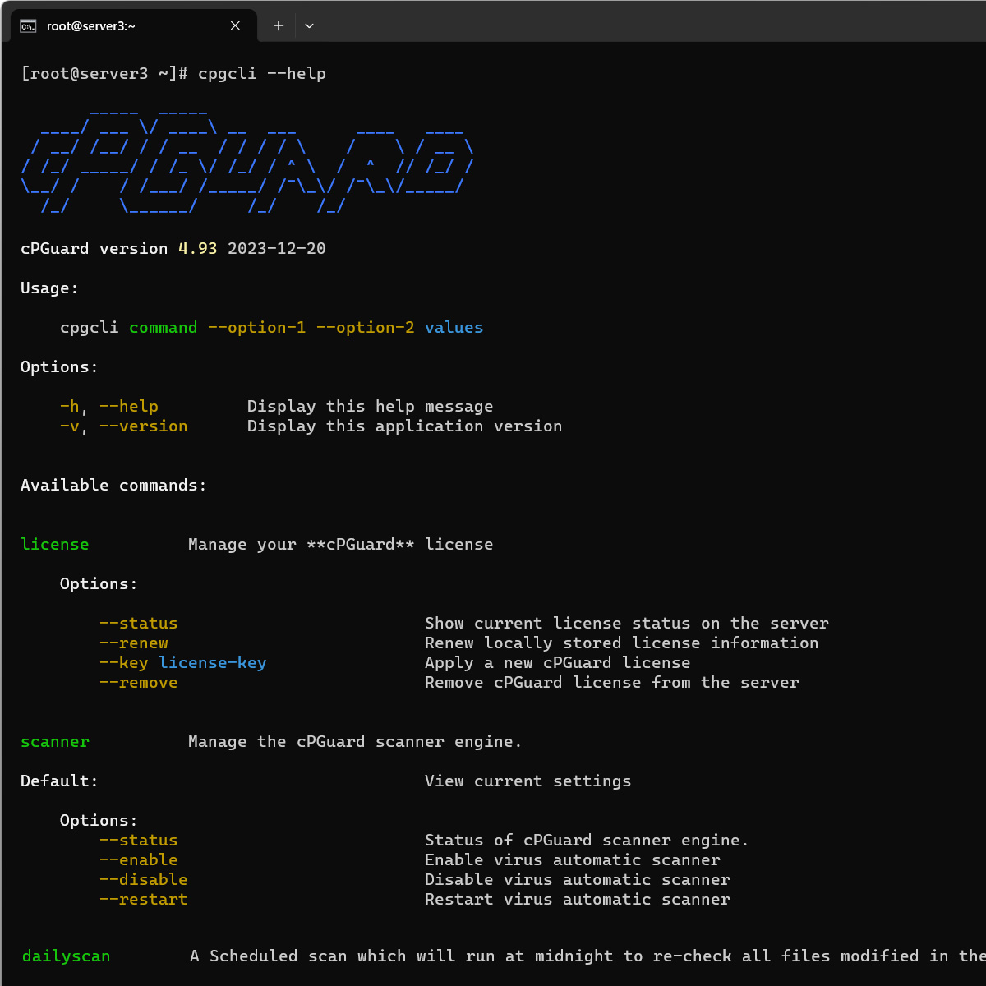
Task: Click the blue values placeholder in usage
Action: (x=454, y=327)
